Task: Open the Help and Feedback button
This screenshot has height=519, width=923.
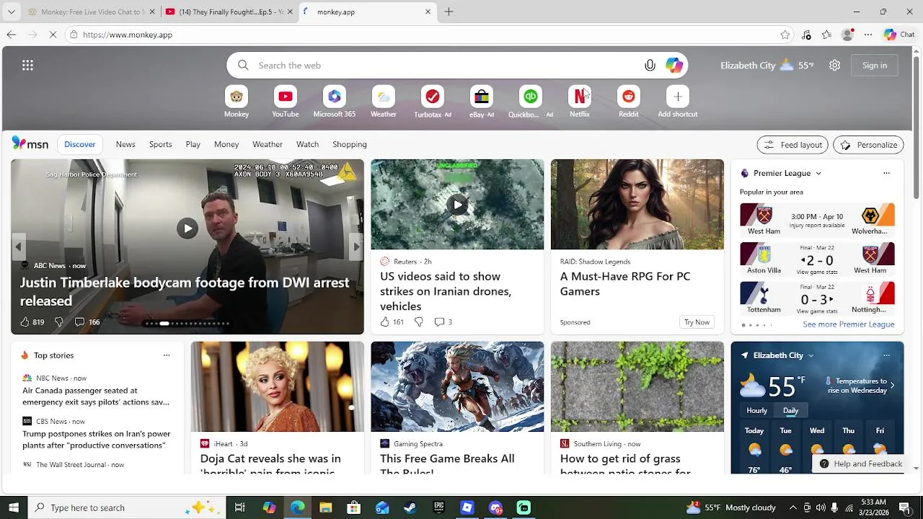Action: [861, 463]
